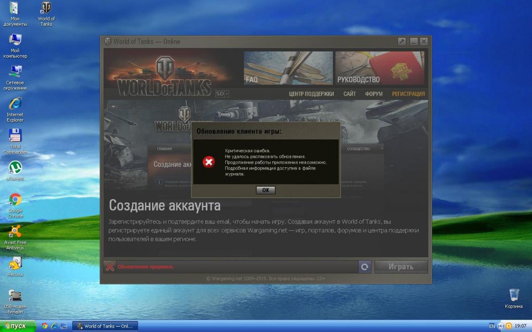Screen dimensions: 532x332
Task: Click the Создание аккаунта heading
Action: [164, 206]
